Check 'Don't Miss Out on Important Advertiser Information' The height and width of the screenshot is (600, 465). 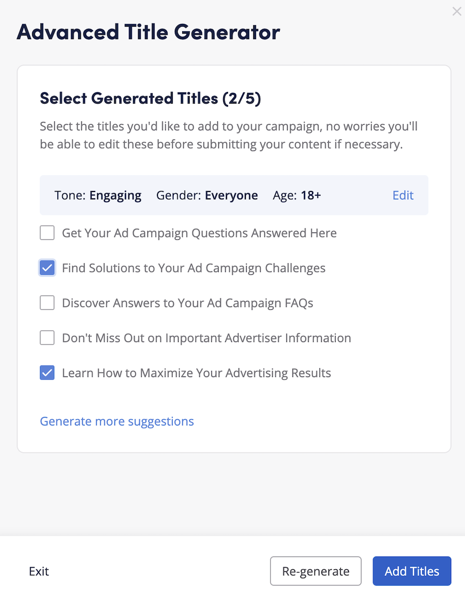pos(47,338)
